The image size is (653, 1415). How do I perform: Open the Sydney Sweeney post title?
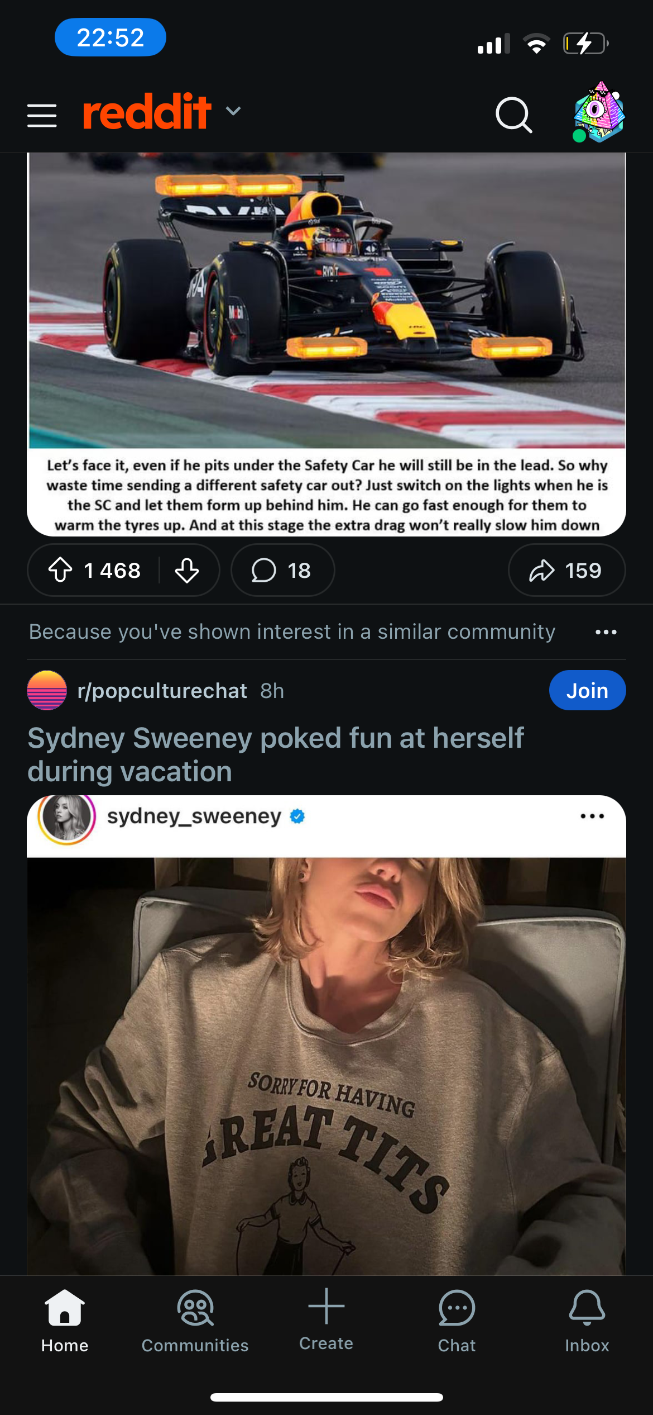[276, 754]
